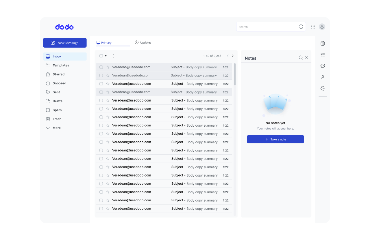Toggle the select all emails checkbox
This screenshot has height=240, width=370.
pyautogui.click(x=101, y=56)
